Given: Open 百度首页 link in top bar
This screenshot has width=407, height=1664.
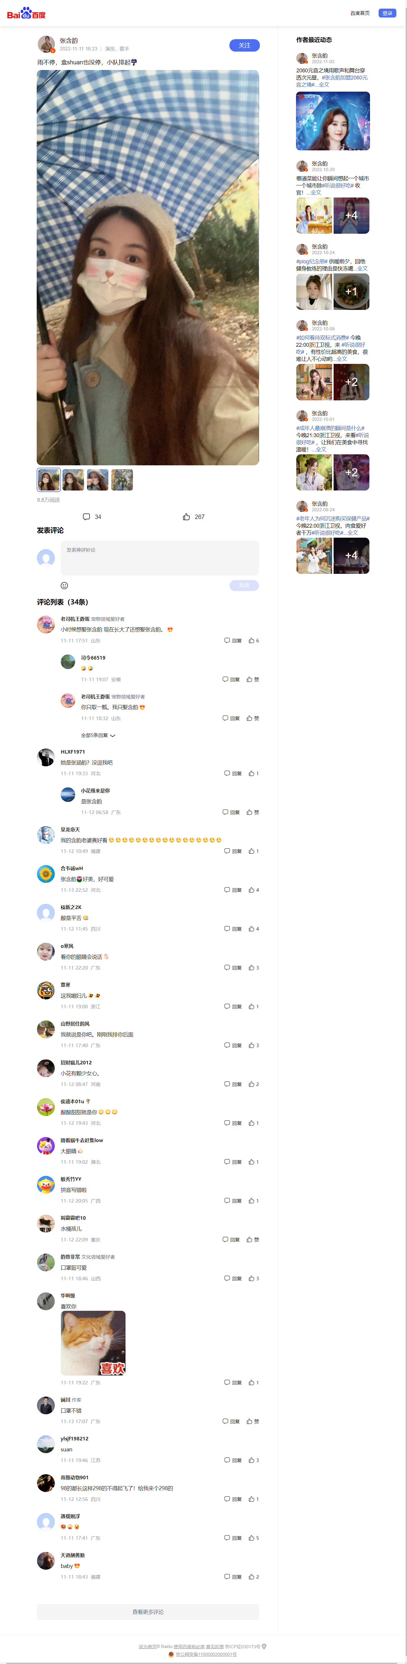Looking at the screenshot, I should click(x=360, y=13).
